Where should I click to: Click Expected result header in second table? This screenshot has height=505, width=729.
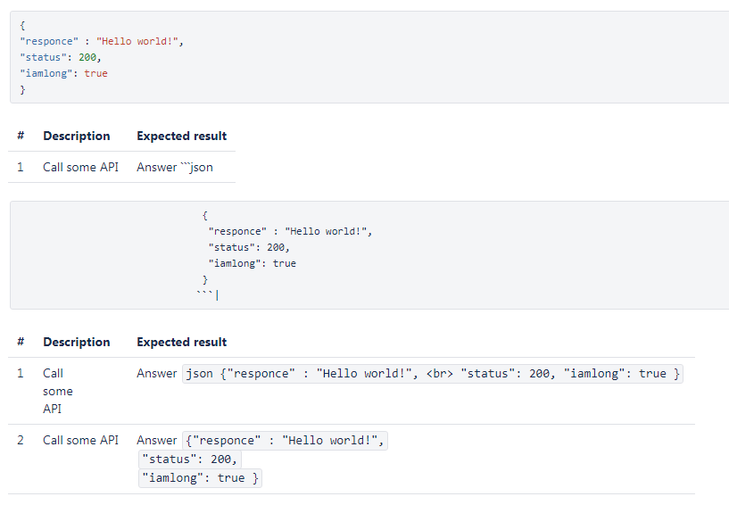(x=182, y=342)
